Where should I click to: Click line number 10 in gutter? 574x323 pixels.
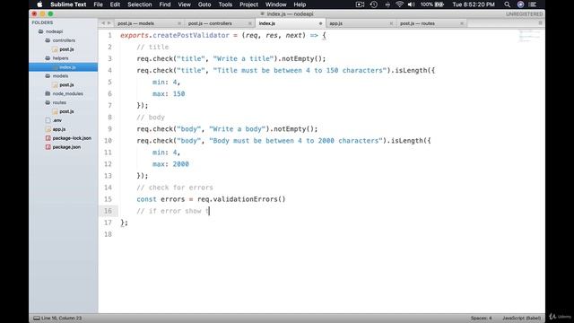click(x=108, y=141)
